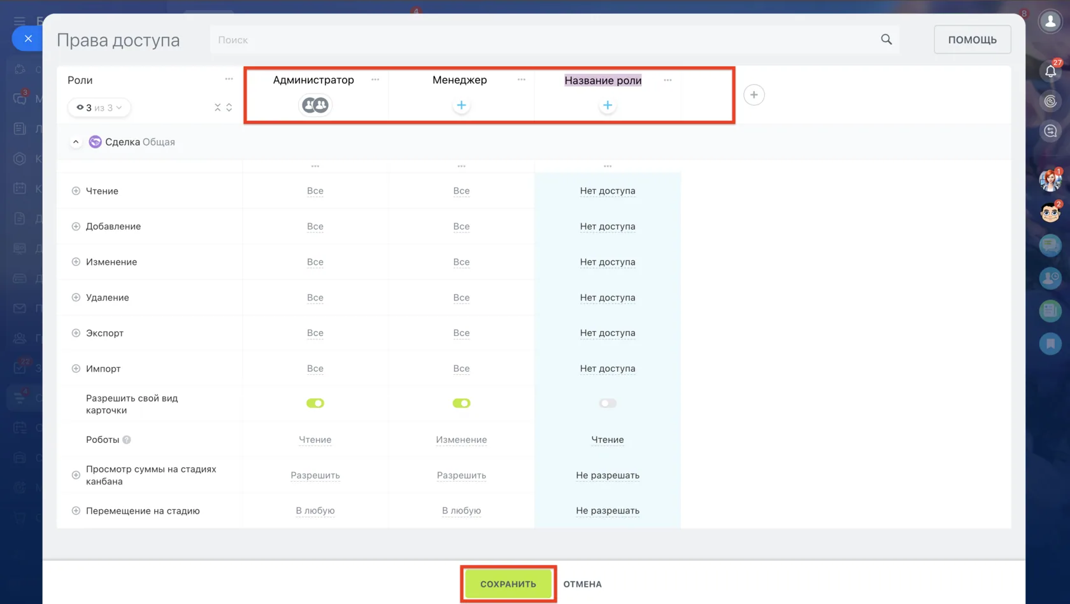Screen dimensions: 1070x604
Task: Add a new role column
Action: click(753, 95)
